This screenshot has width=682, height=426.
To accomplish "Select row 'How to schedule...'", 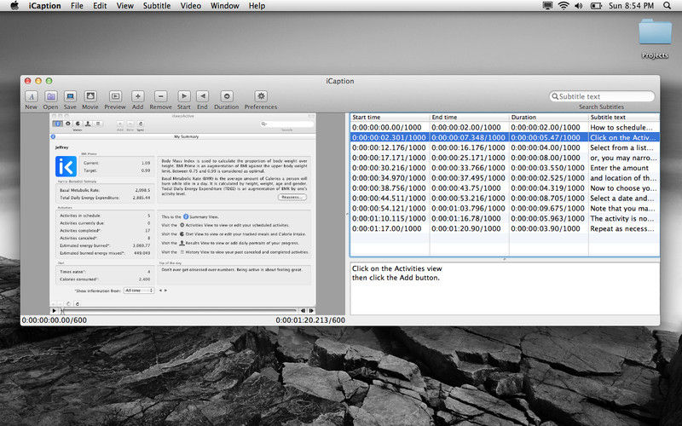I will click(x=505, y=127).
